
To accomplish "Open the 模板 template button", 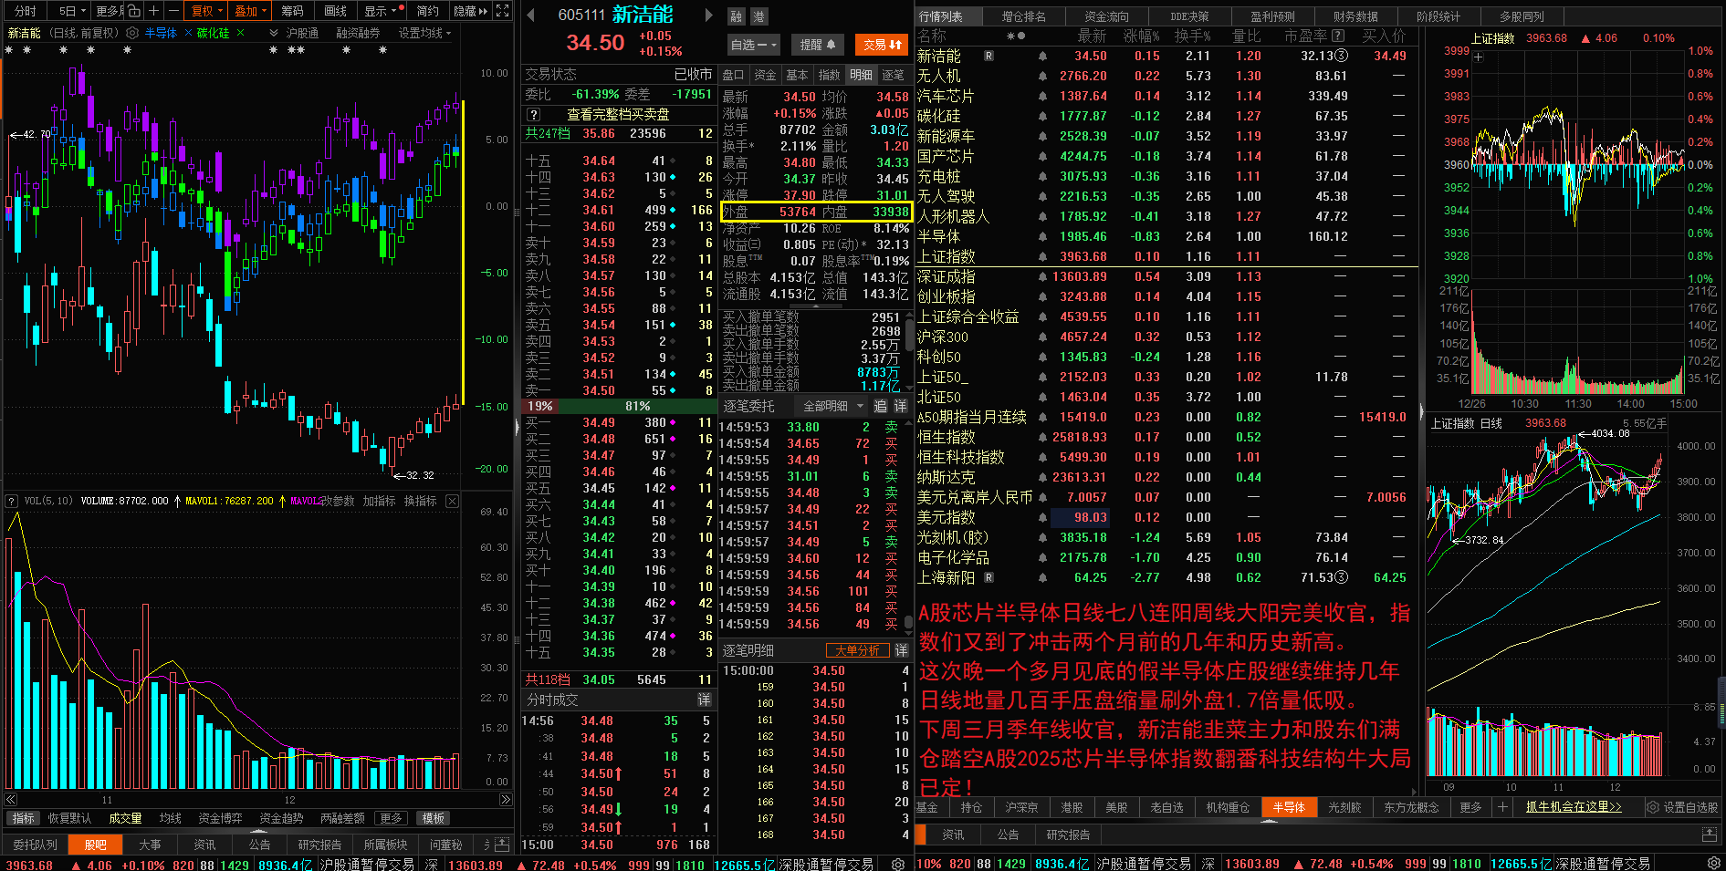I will [433, 818].
